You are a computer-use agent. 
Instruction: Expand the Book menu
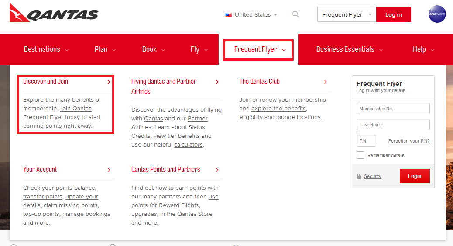154,49
